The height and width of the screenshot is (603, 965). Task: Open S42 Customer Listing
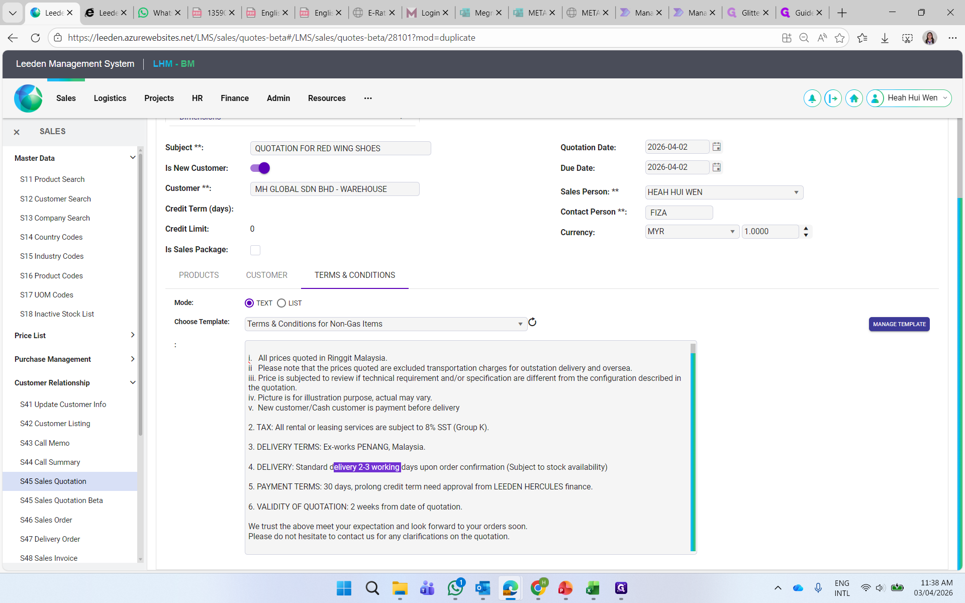click(x=55, y=424)
